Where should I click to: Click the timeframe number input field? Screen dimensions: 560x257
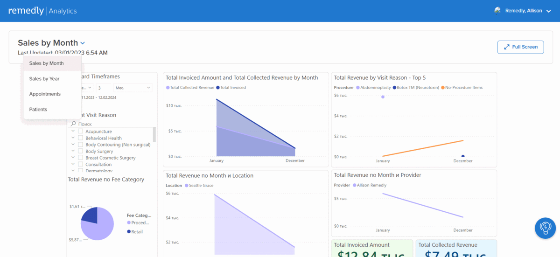coord(103,88)
